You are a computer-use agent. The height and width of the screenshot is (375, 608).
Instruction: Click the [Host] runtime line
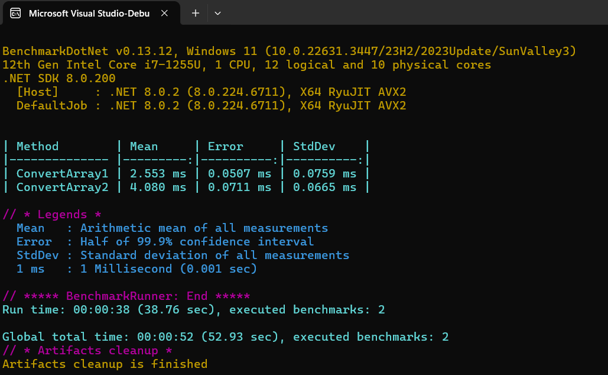coord(212,92)
